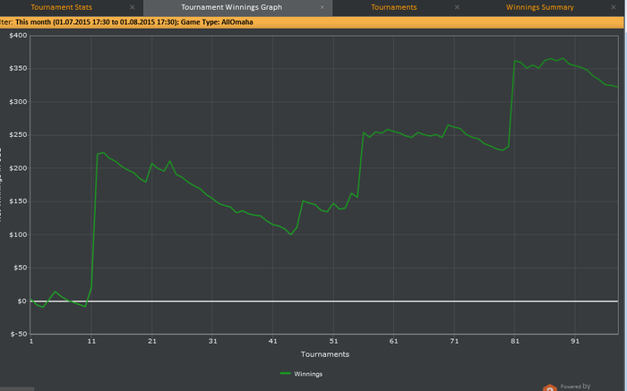Click the $200 y-axis label
627x391 pixels.
click(18, 168)
